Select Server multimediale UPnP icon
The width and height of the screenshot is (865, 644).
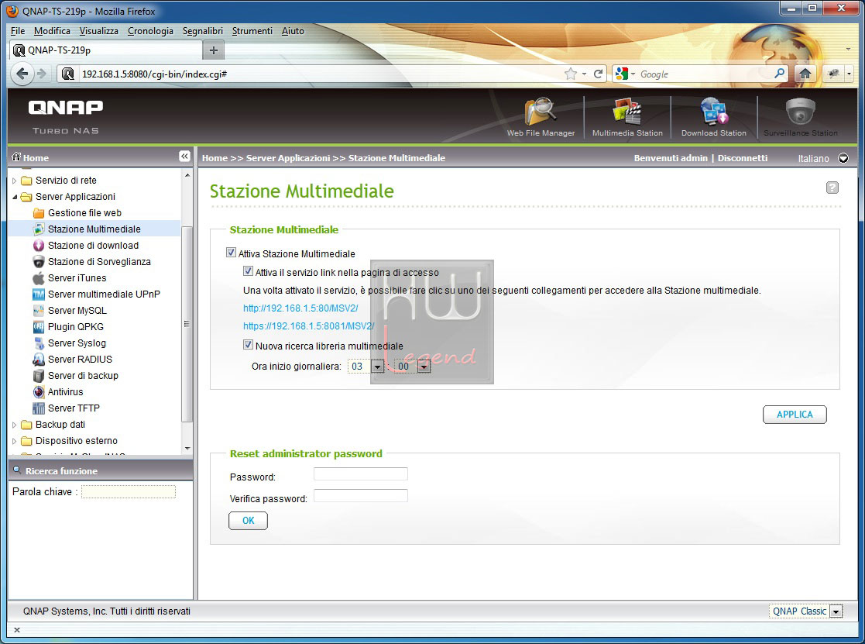coord(39,294)
